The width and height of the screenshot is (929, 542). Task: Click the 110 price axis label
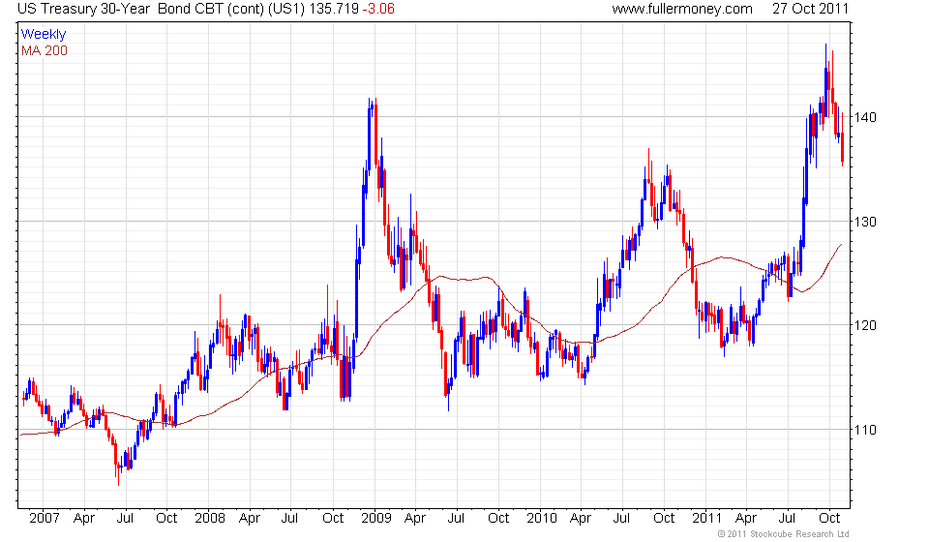point(865,430)
